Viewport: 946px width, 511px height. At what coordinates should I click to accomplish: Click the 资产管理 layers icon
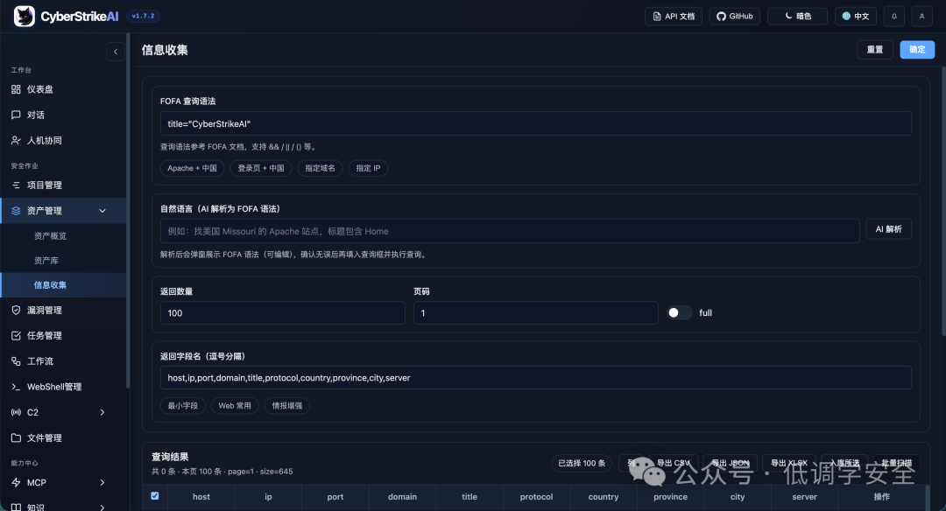[x=16, y=210]
